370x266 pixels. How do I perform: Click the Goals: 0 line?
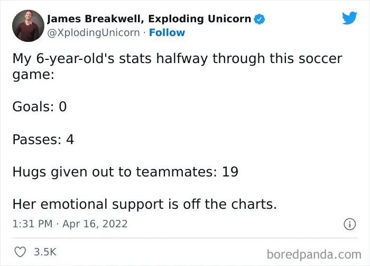pyautogui.click(x=40, y=107)
